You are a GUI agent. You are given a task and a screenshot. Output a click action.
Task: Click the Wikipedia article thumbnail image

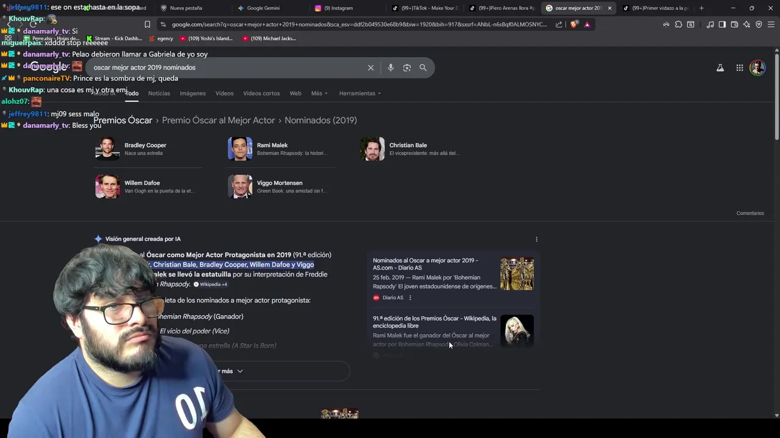click(517, 331)
